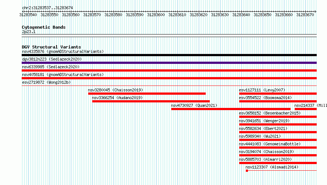Click the red nsv4730927 variant bar

pyautogui.click(x=231, y=109)
